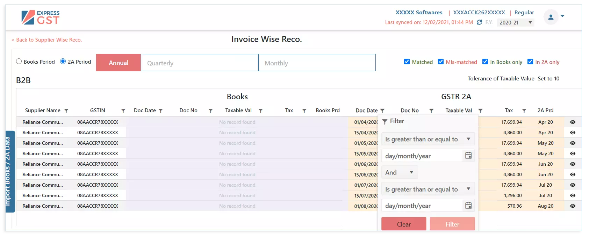
Task: Open calendar picker for second date field
Action: pyautogui.click(x=468, y=206)
